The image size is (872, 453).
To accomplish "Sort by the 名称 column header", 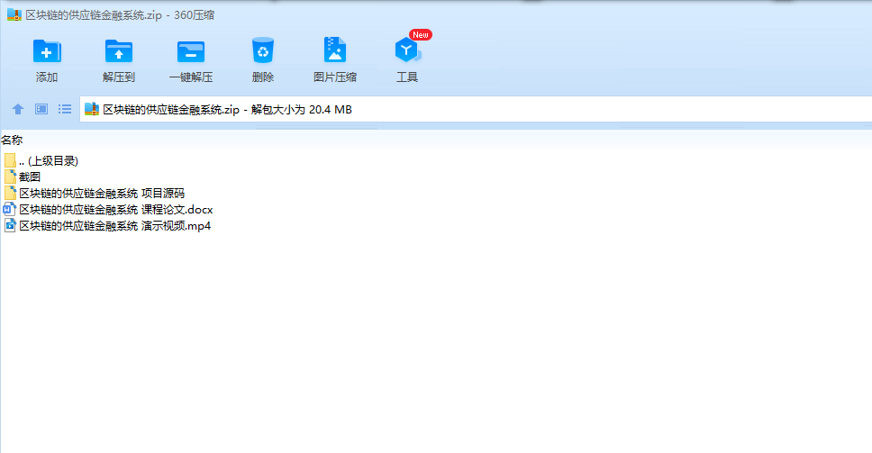I will pos(12,140).
